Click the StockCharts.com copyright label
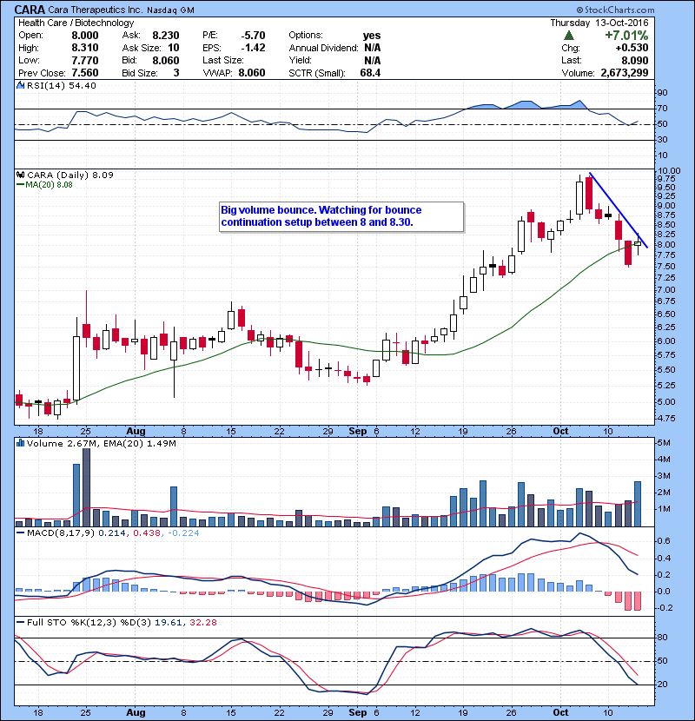This screenshot has height=721, width=695. click(615, 10)
